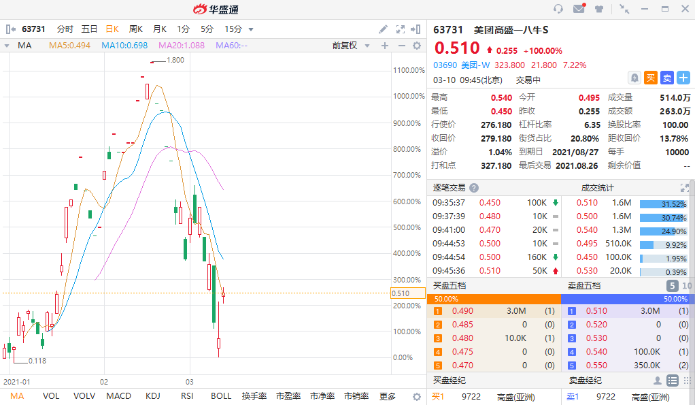The width and height of the screenshot is (695, 405).
Task: Expand the MA indicator dropdown arrow
Action: (x=7, y=46)
